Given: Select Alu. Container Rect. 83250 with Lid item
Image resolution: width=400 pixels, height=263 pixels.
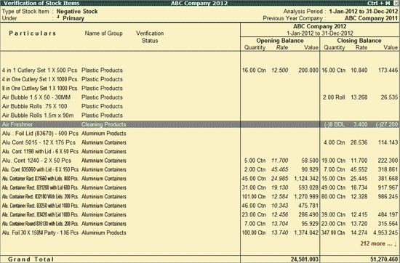Looking at the screenshot, I should coord(40,206).
